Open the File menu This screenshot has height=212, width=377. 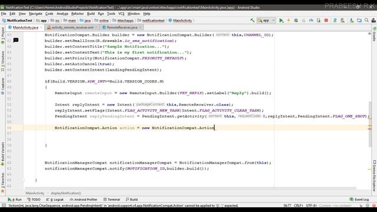[x=4, y=14]
